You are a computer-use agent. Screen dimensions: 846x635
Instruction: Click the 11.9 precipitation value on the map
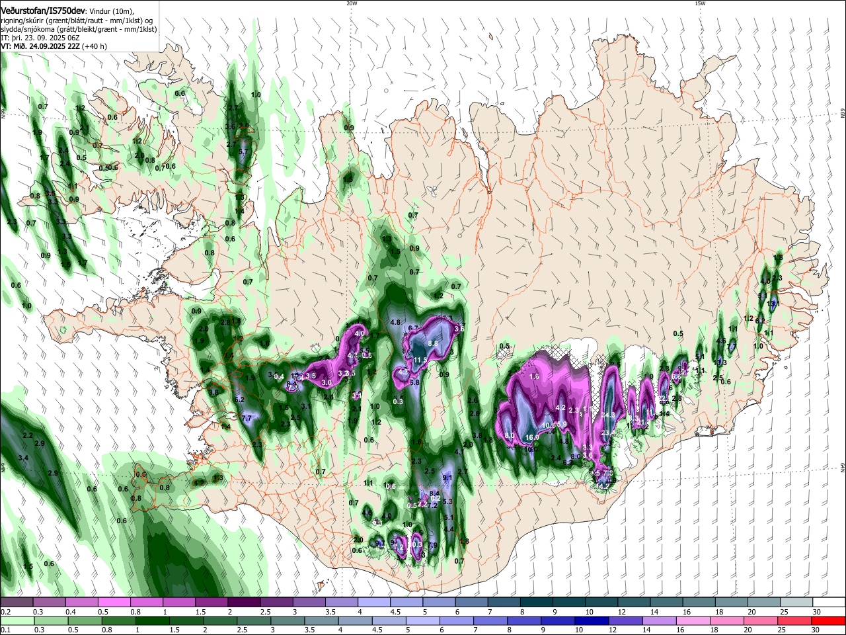[420, 361]
